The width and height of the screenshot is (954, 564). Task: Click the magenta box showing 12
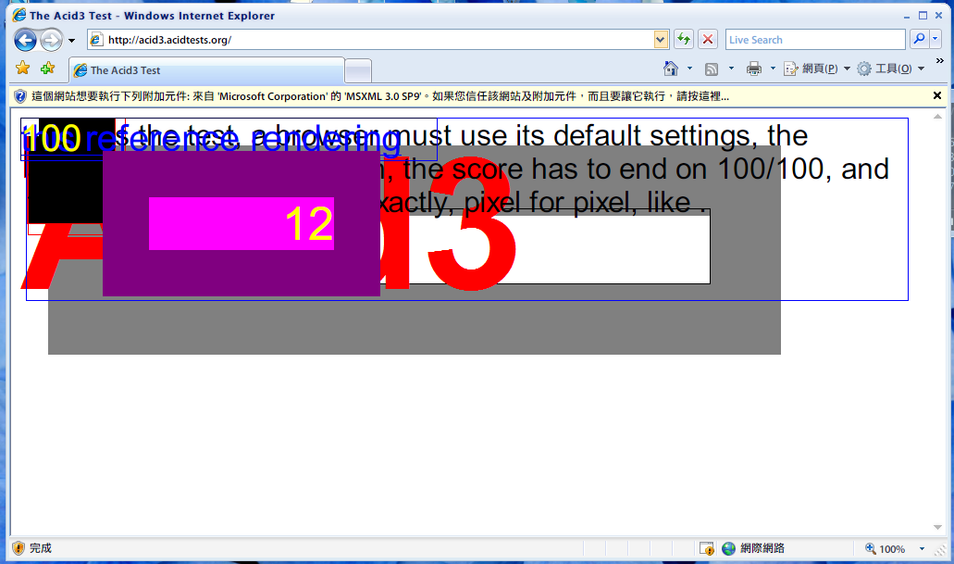[x=242, y=223]
